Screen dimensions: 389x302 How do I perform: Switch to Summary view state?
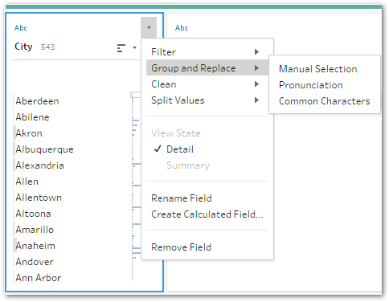click(188, 165)
